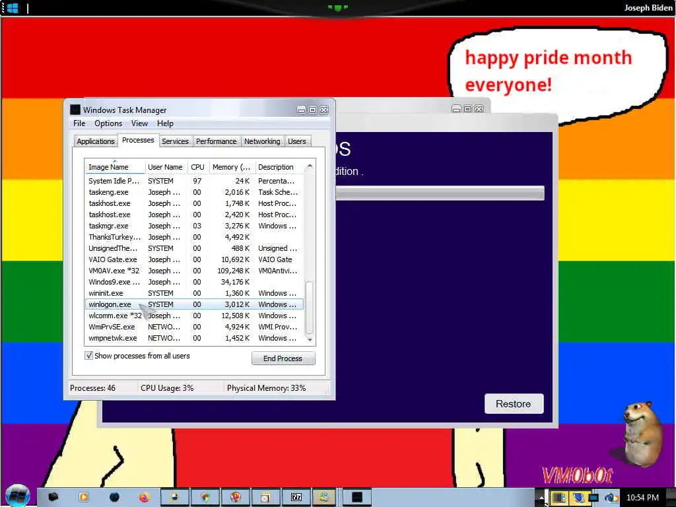Open the user accounts taskbar button
Image resolution: width=676 pixels, height=507 pixels.
pos(324,497)
